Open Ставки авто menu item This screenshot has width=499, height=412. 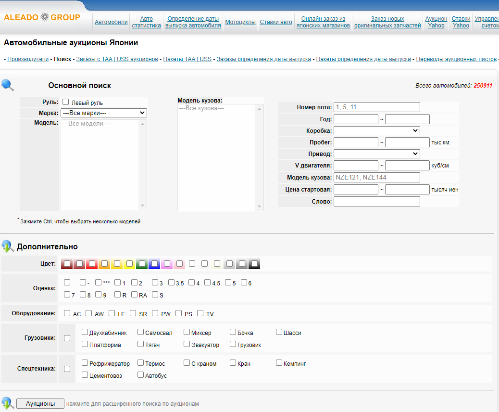coord(276,22)
